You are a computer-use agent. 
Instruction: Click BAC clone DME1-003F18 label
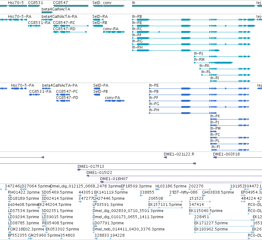coord(226,154)
